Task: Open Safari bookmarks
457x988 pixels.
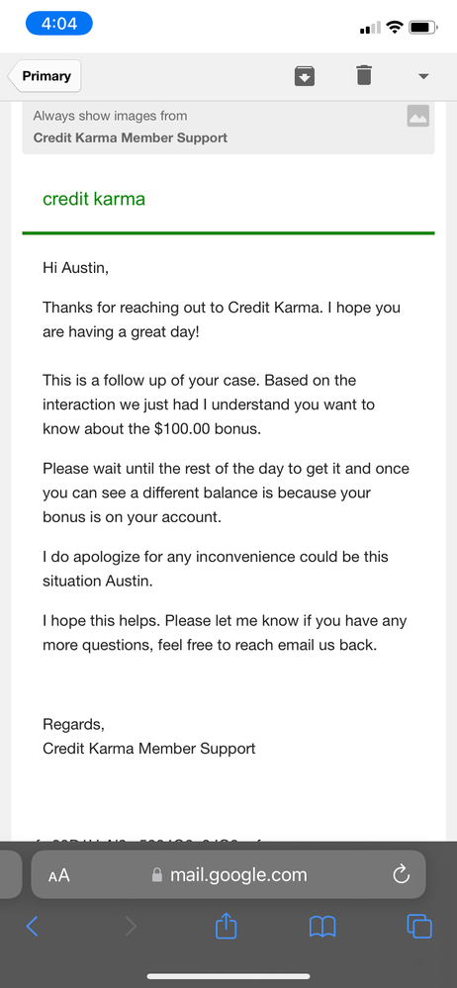Action: [322, 927]
